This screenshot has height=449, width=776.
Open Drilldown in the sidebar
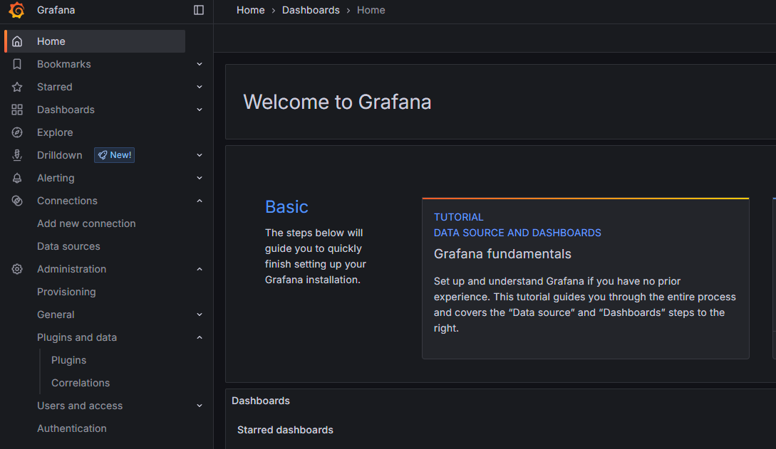tap(59, 155)
